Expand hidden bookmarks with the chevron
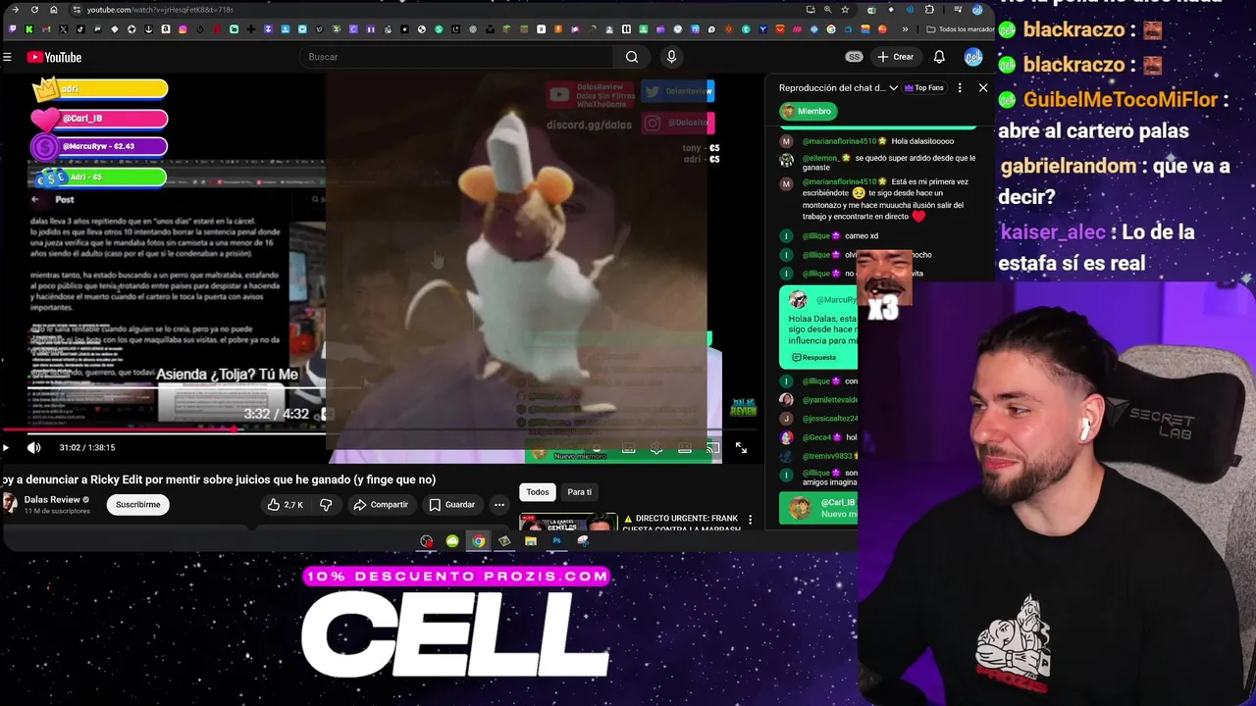Image resolution: width=1256 pixels, height=706 pixels. [x=905, y=29]
